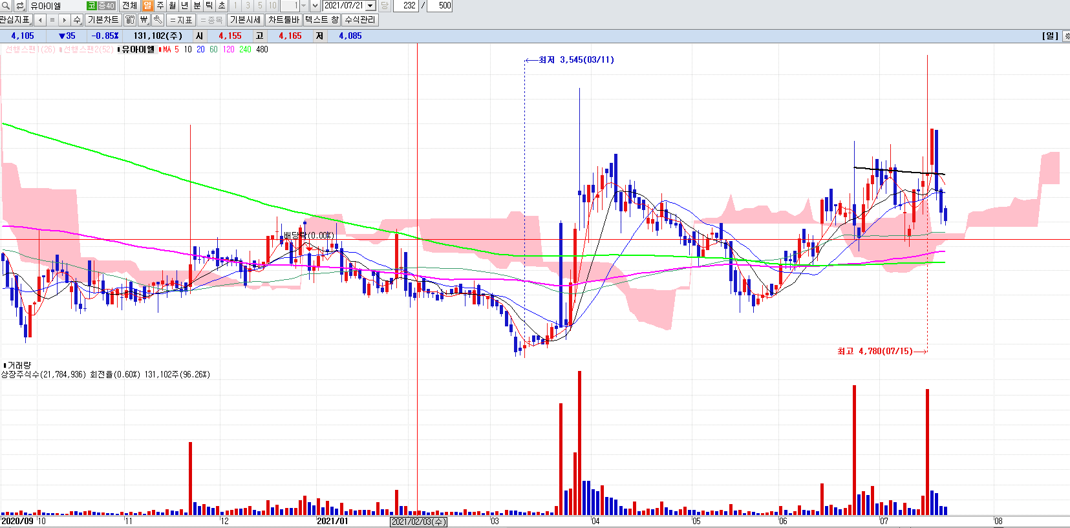Click the previous arrow next to 관심지표
This screenshot has height=528, width=1070.
click(x=40, y=20)
